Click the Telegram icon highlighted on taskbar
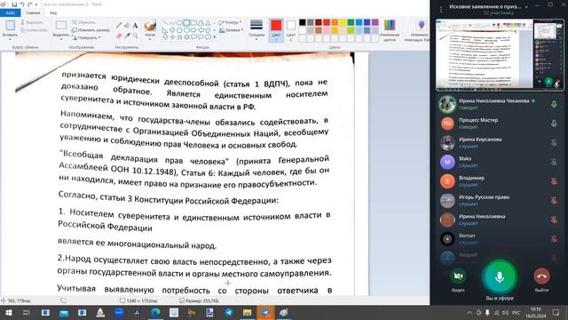 pyautogui.click(x=265, y=313)
